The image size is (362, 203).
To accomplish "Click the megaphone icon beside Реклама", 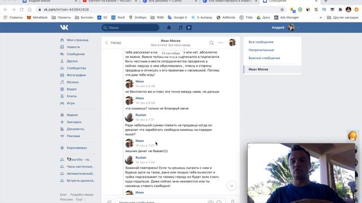I will [62, 136].
